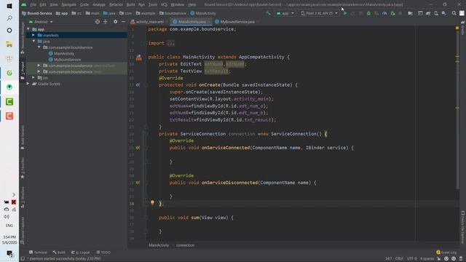
Task: Open the File menu
Action: click(33, 5)
